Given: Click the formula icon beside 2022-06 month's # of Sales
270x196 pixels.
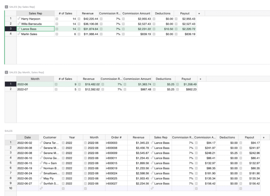Looking at the screenshot, I should click(x=56, y=85).
